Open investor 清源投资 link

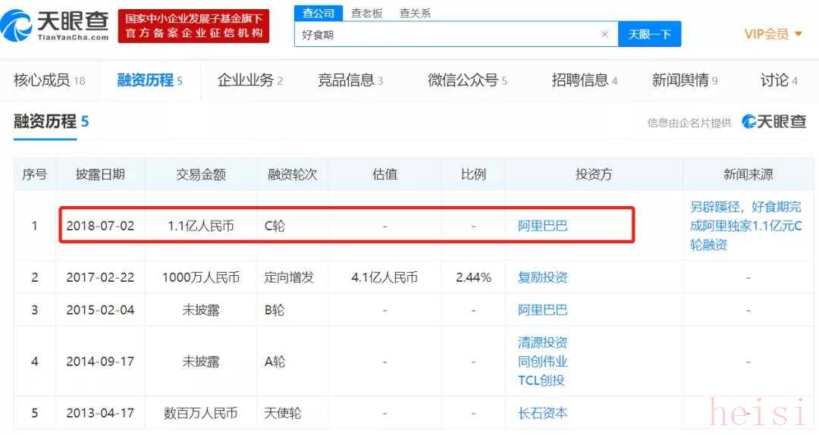542,343
